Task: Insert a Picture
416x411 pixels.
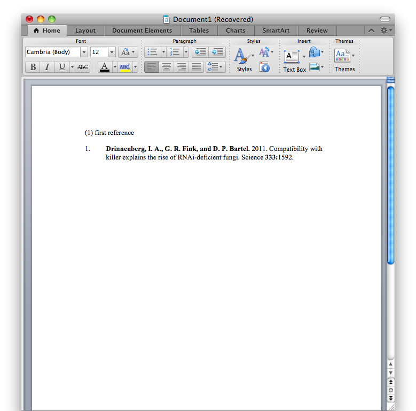Action: (316, 67)
